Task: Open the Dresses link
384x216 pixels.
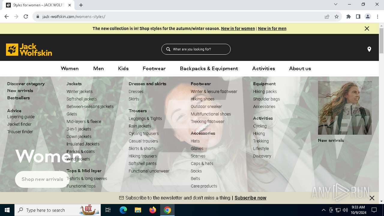Action: click(136, 91)
